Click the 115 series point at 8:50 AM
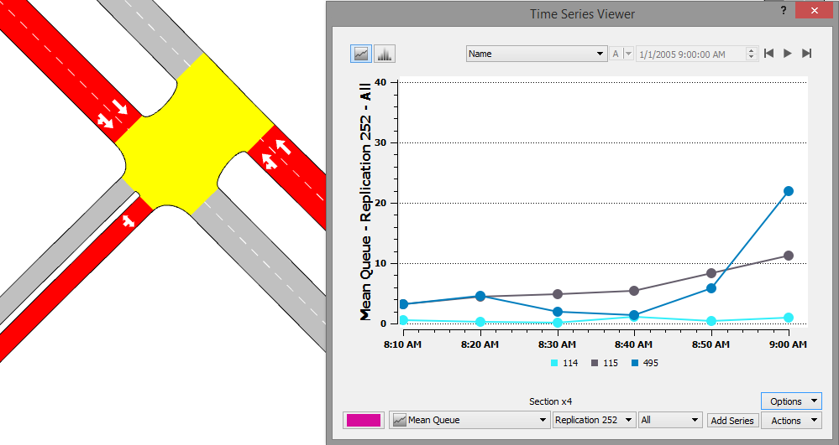 (711, 273)
